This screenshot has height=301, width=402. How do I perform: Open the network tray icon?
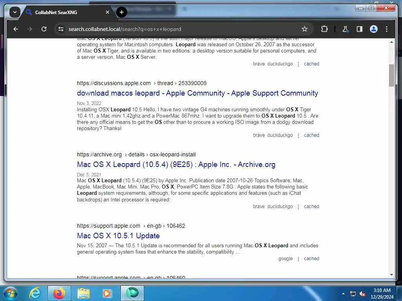tap(353, 294)
